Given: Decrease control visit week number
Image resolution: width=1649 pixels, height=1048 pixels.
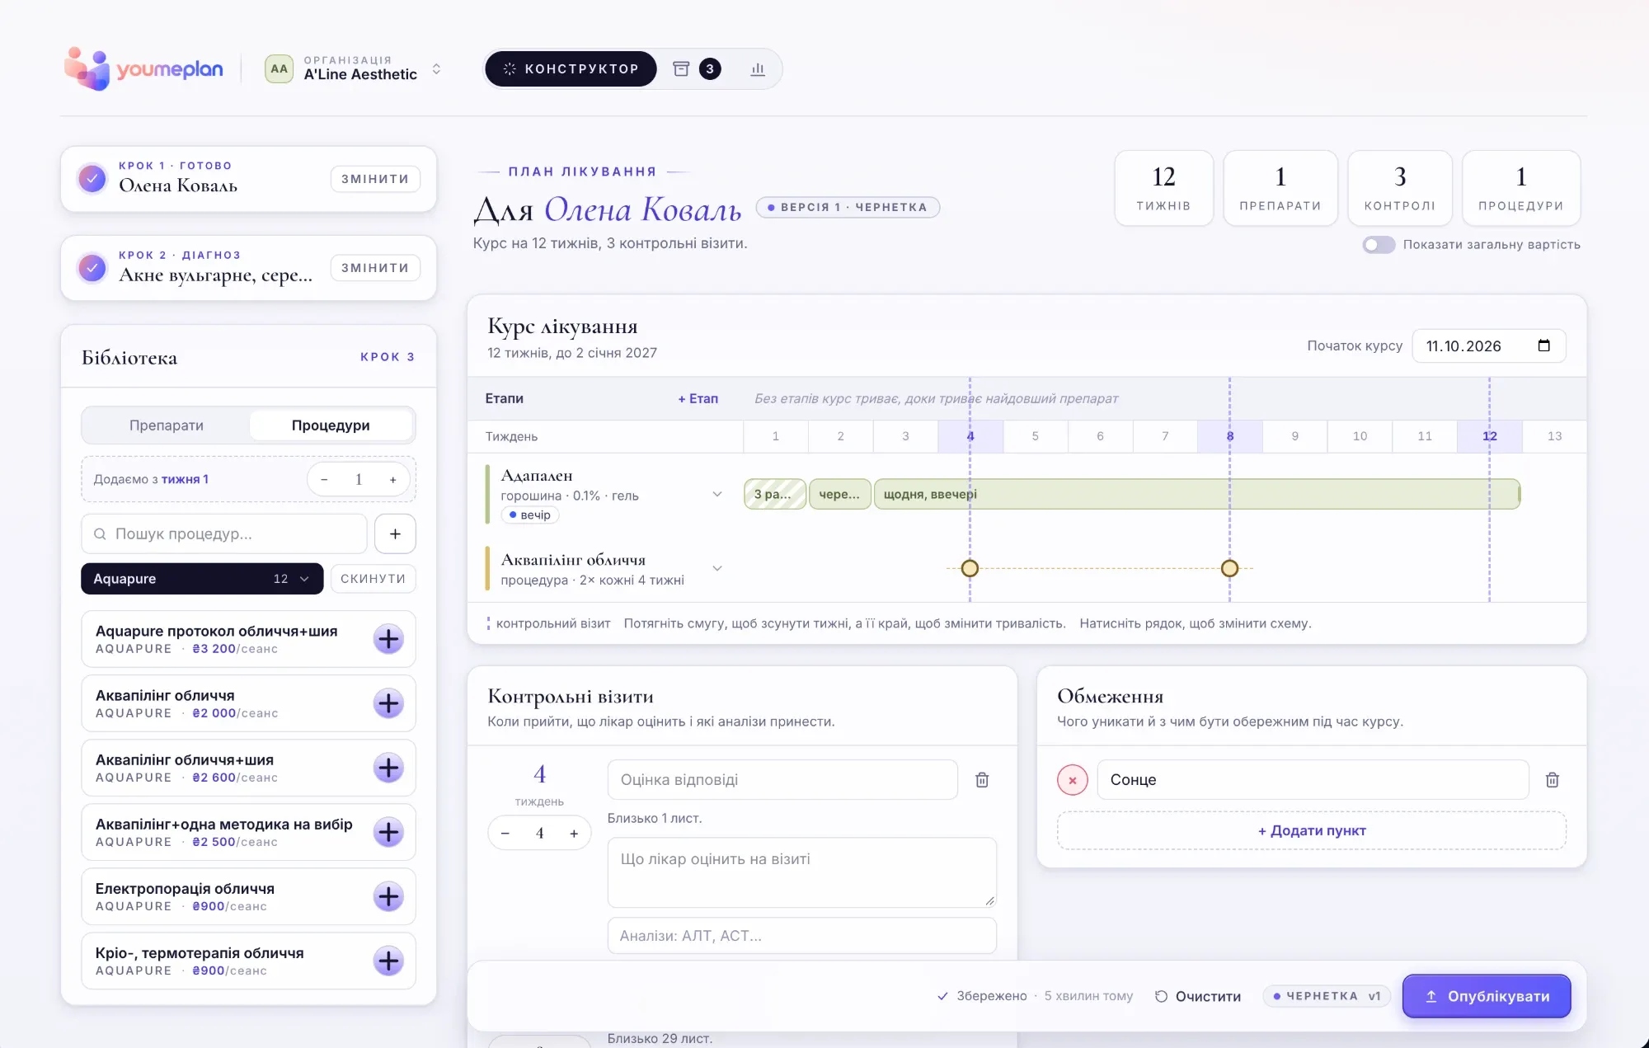Looking at the screenshot, I should tap(505, 834).
